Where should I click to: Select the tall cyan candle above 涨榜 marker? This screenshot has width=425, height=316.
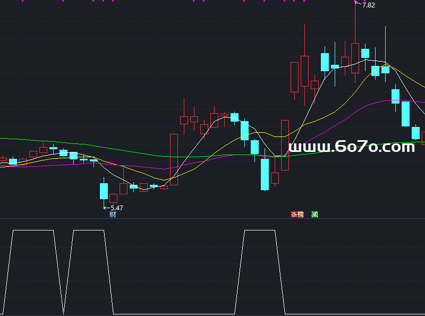(265, 174)
